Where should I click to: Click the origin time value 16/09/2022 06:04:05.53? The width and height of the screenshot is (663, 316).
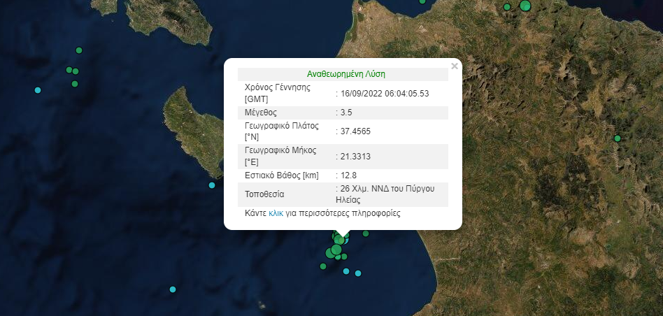pyautogui.click(x=384, y=93)
